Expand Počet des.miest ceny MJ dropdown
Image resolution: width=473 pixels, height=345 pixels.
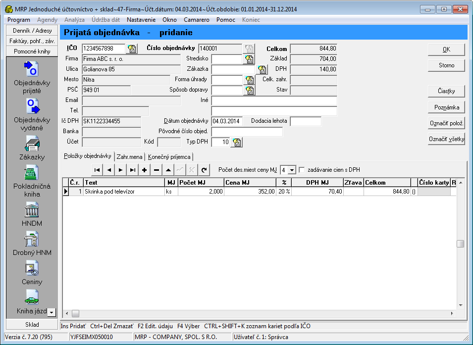(291, 170)
